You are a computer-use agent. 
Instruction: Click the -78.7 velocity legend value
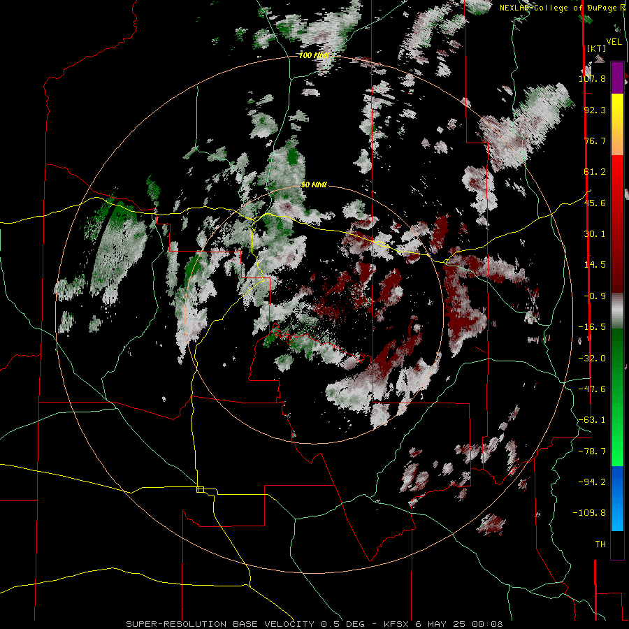pyautogui.click(x=592, y=451)
